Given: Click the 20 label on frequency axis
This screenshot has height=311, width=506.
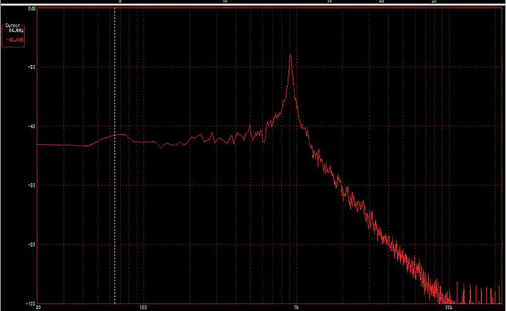Looking at the screenshot, I should tap(40, 307).
